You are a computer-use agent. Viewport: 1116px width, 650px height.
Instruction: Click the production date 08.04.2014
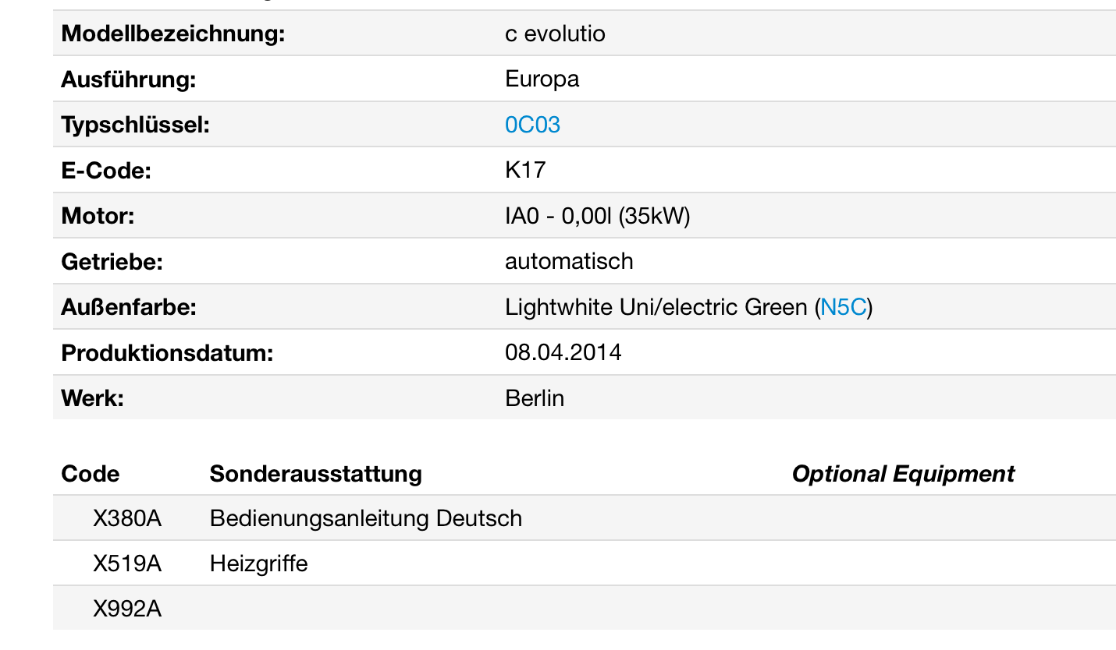click(563, 353)
